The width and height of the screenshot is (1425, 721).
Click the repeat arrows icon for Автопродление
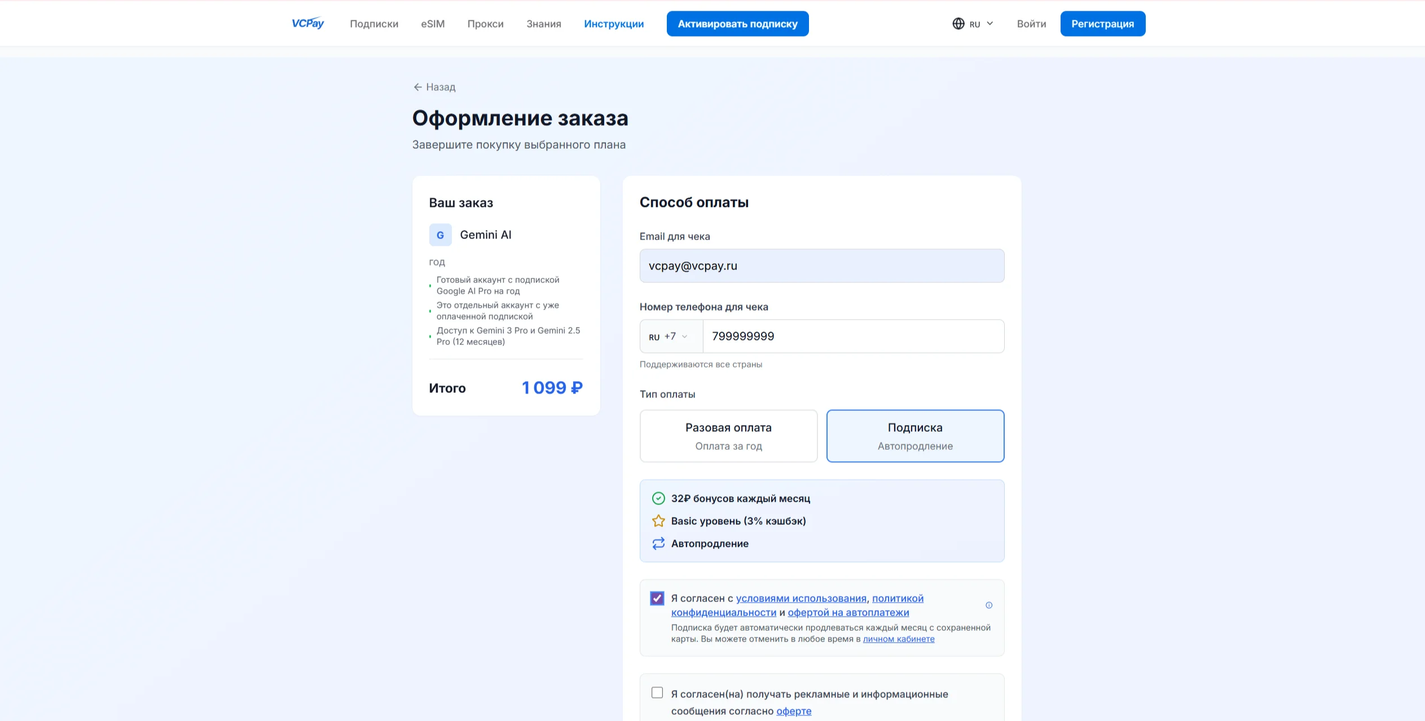658,543
